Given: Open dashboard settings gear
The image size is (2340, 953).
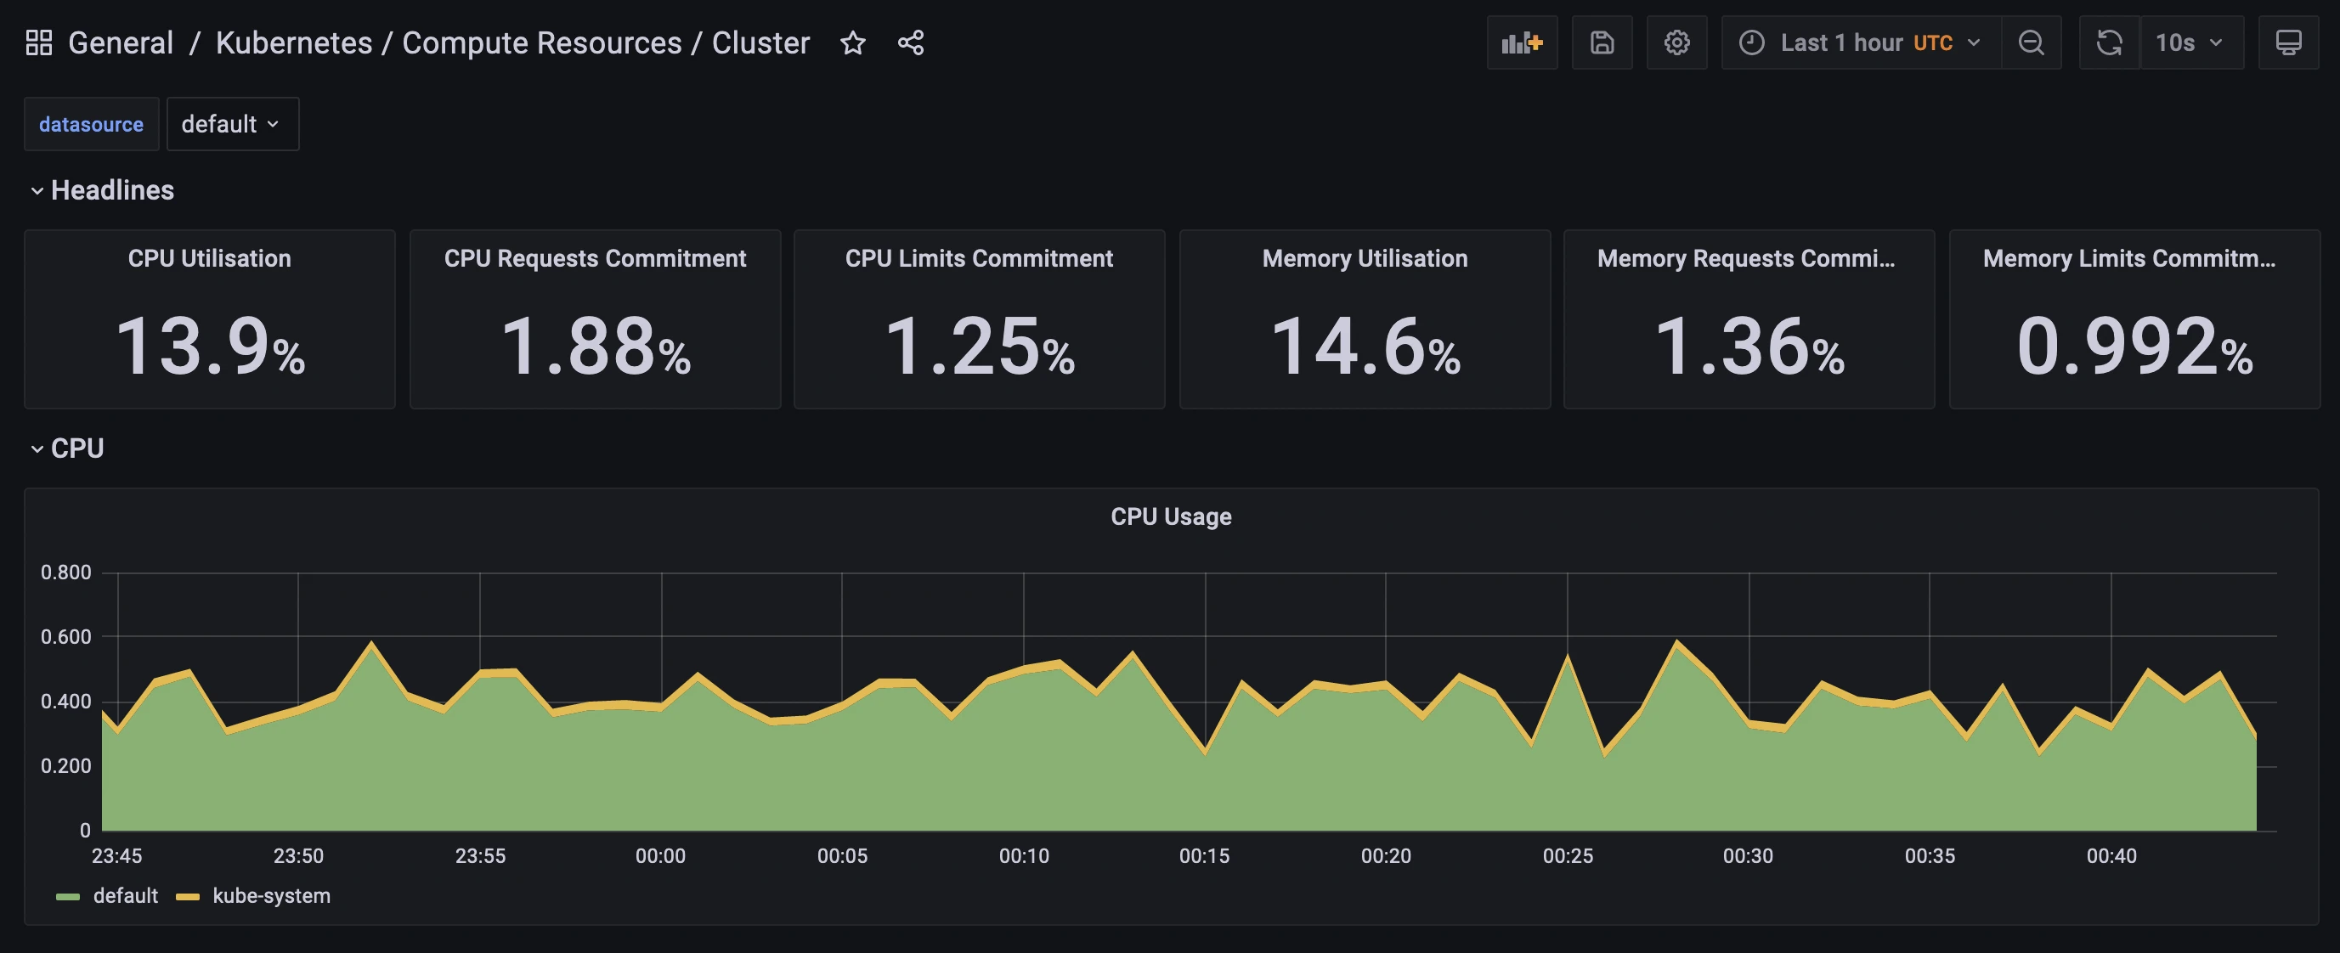Looking at the screenshot, I should pyautogui.click(x=1677, y=42).
